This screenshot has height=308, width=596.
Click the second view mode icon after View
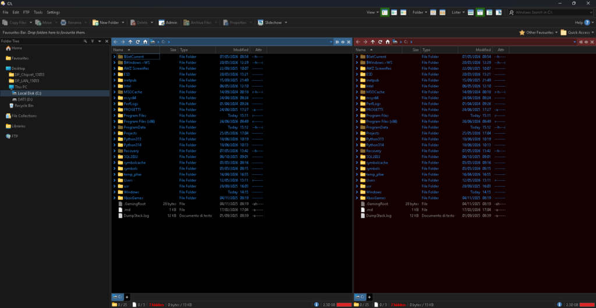tap(394, 13)
